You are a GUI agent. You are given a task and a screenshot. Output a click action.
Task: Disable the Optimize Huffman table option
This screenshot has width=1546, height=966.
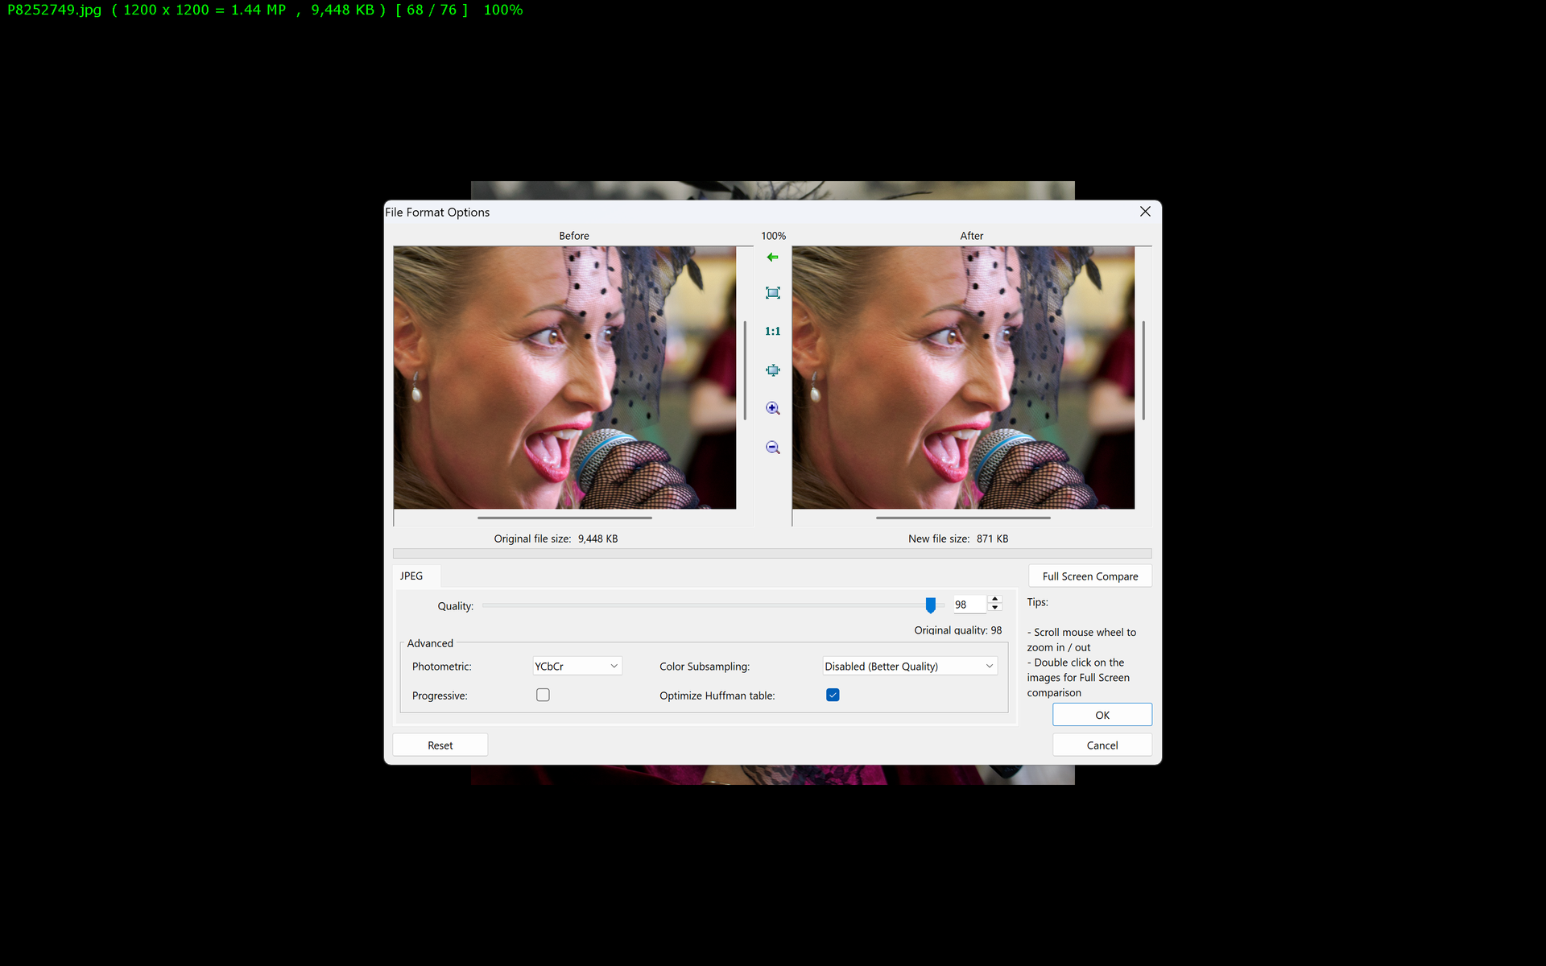833,694
